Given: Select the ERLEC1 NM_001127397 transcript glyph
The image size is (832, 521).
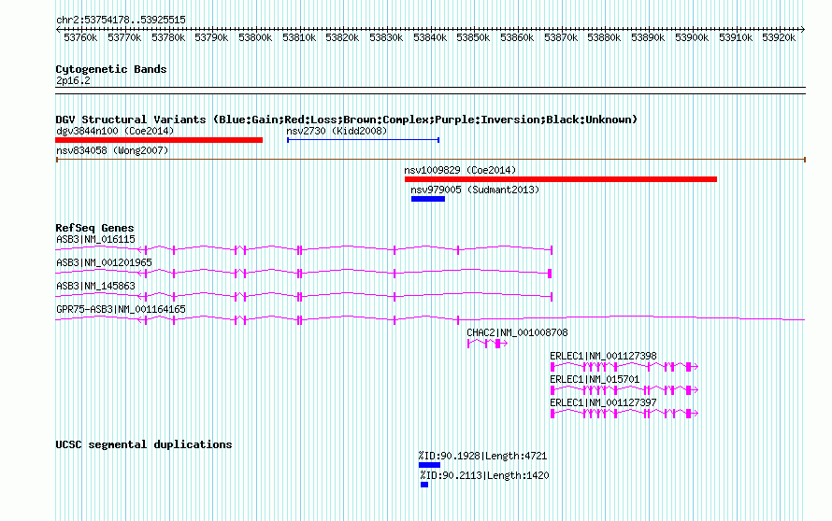Looking at the screenshot, I should 624,414.
